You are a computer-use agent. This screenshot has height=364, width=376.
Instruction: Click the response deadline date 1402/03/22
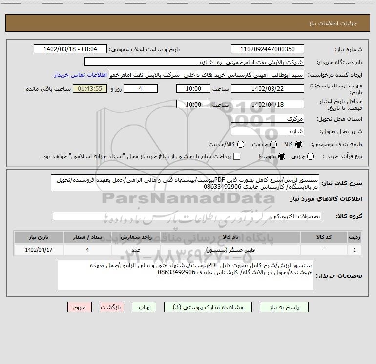[x=268, y=88]
